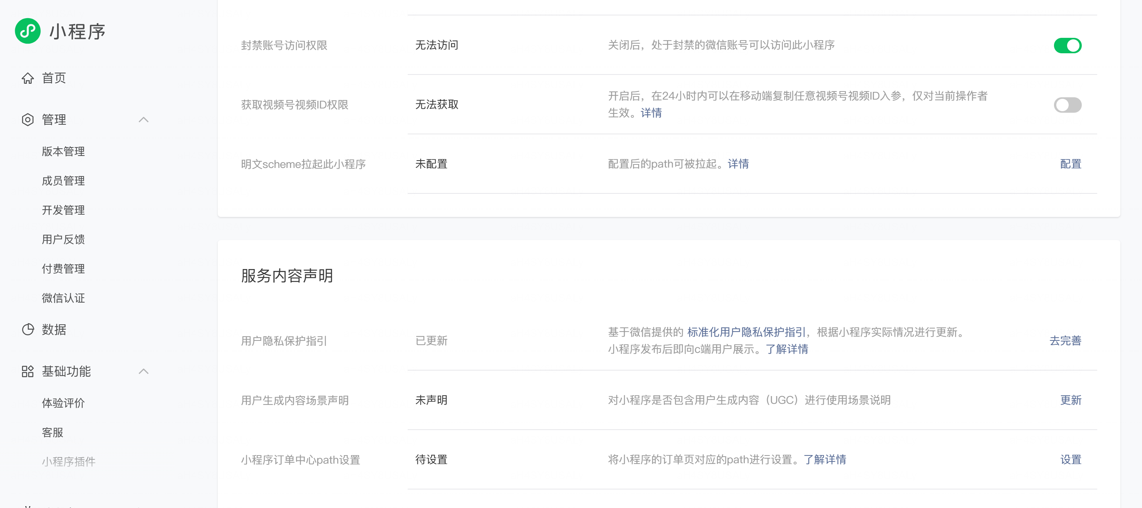
Task: Click 设置 for 订单中心path设置
Action: 1070,459
